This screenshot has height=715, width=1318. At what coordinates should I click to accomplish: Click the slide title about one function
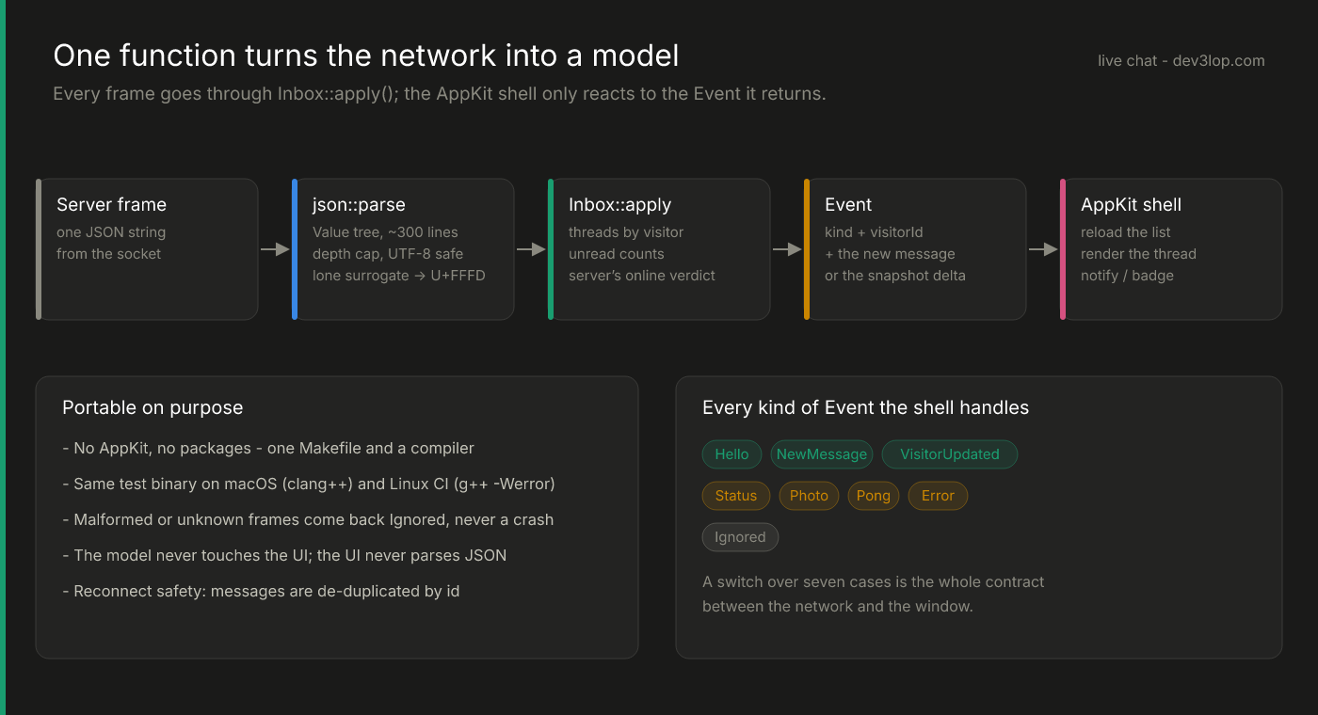click(366, 56)
